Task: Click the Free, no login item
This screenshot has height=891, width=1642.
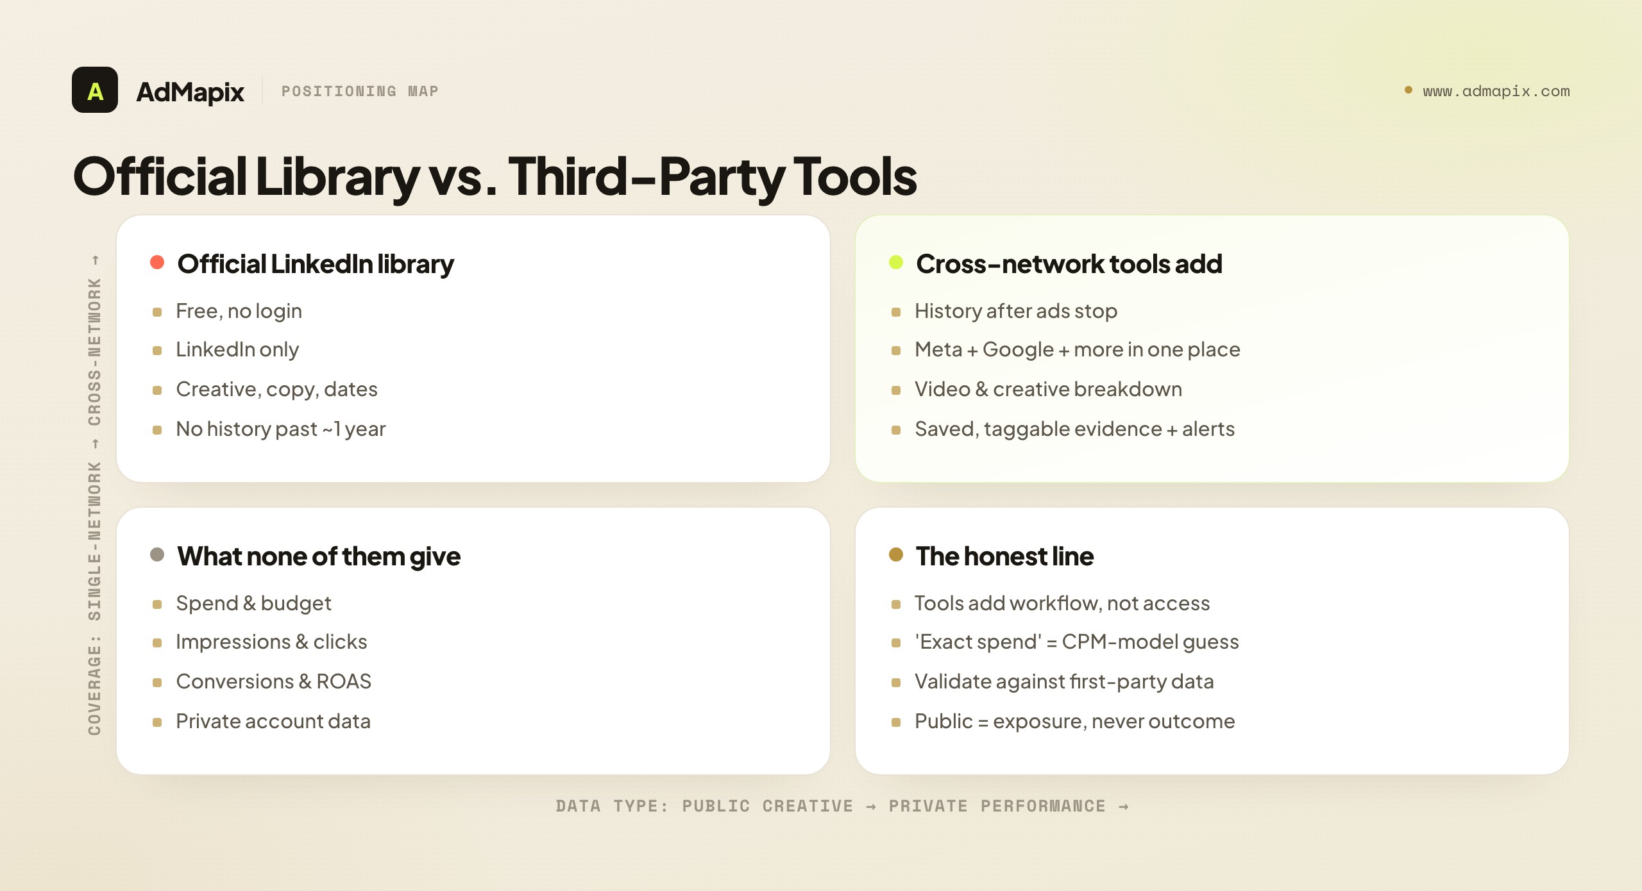Action: (x=239, y=312)
